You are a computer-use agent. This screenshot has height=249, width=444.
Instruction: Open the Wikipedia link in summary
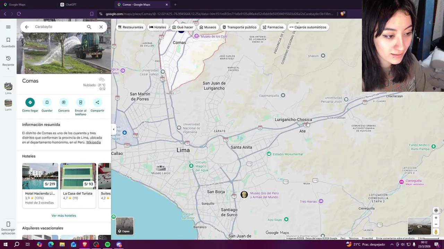click(93, 142)
